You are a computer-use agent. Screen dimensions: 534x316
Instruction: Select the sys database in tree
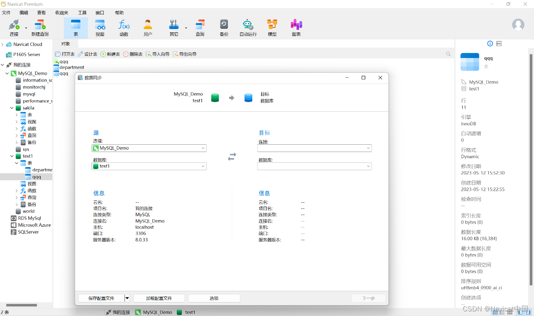22,149
